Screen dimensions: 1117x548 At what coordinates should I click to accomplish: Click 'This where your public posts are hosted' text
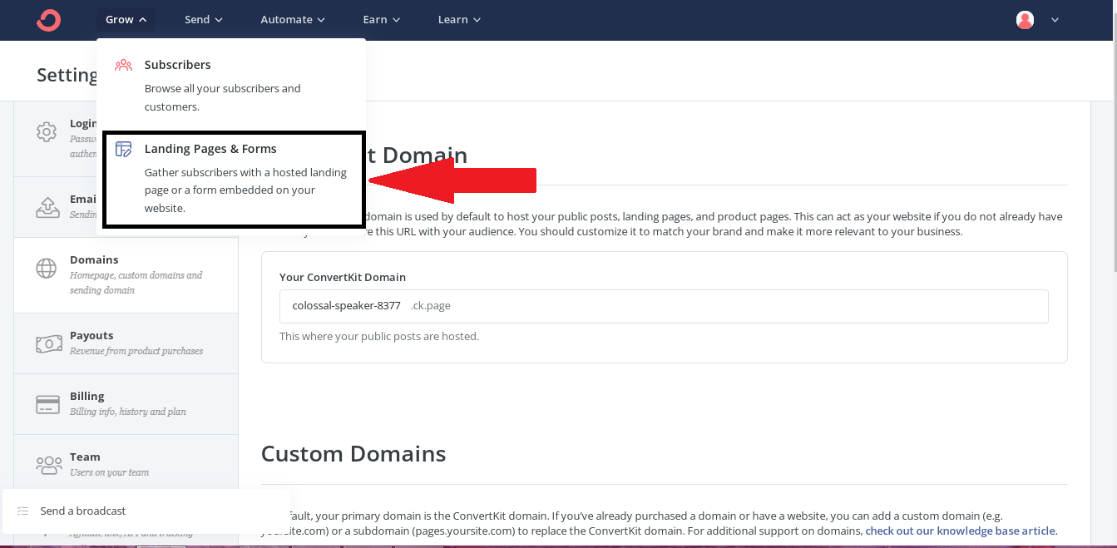click(x=379, y=336)
